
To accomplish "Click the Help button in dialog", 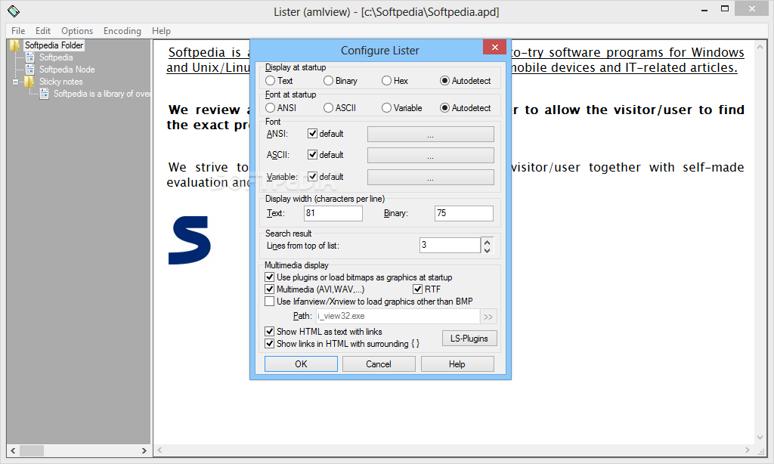I will click(457, 364).
